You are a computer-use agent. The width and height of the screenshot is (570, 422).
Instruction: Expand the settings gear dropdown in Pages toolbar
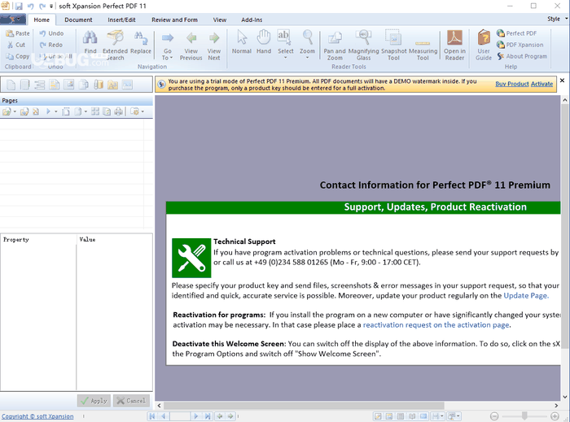pos(142,111)
